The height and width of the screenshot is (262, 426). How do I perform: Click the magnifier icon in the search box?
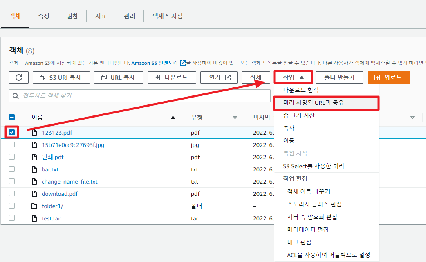tap(16, 96)
